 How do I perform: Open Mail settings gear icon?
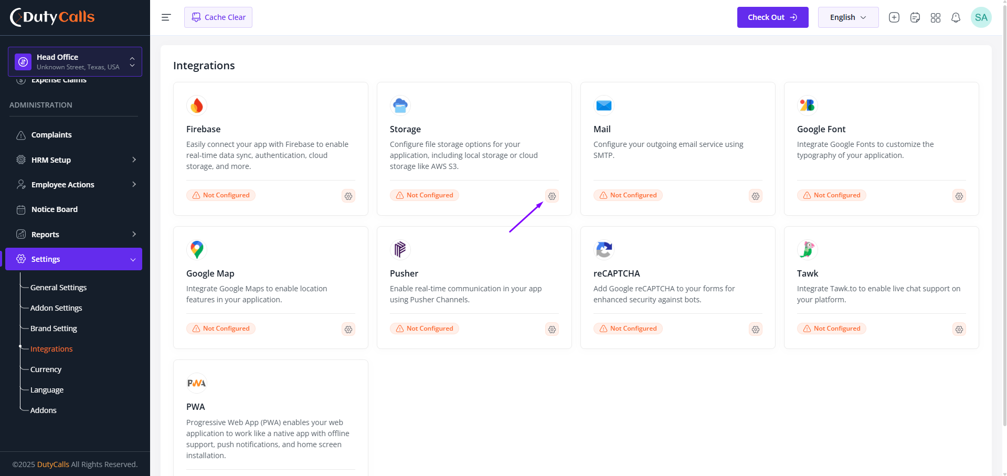point(756,196)
